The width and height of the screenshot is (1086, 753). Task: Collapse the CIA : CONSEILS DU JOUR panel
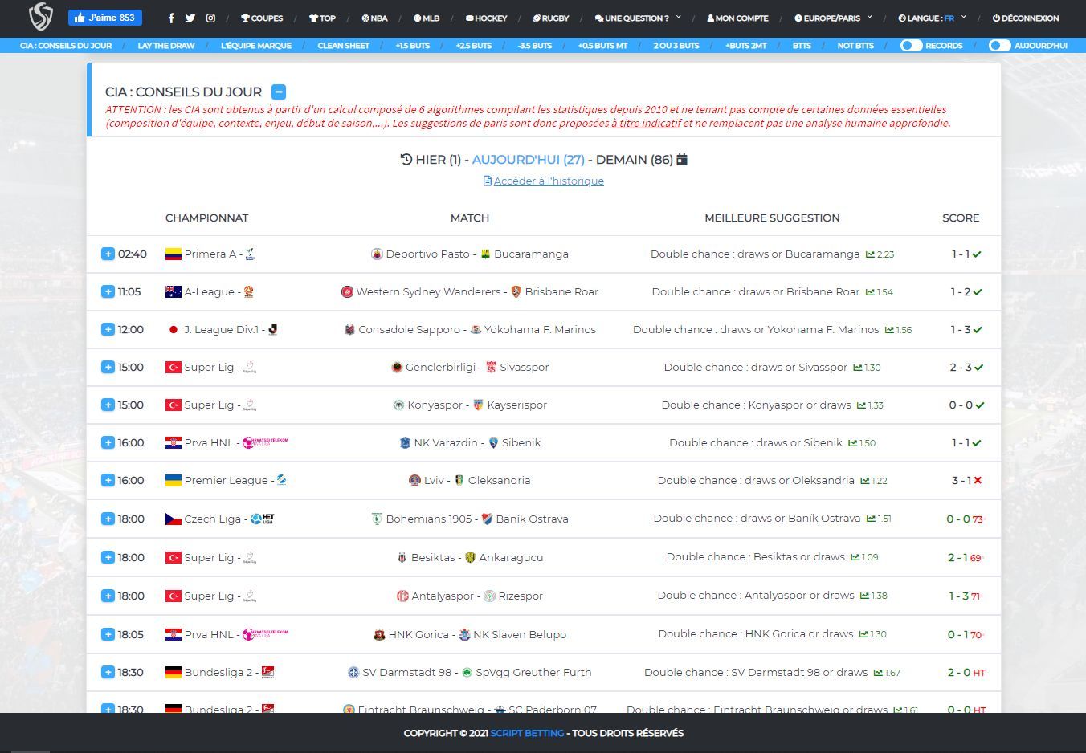pyautogui.click(x=278, y=92)
